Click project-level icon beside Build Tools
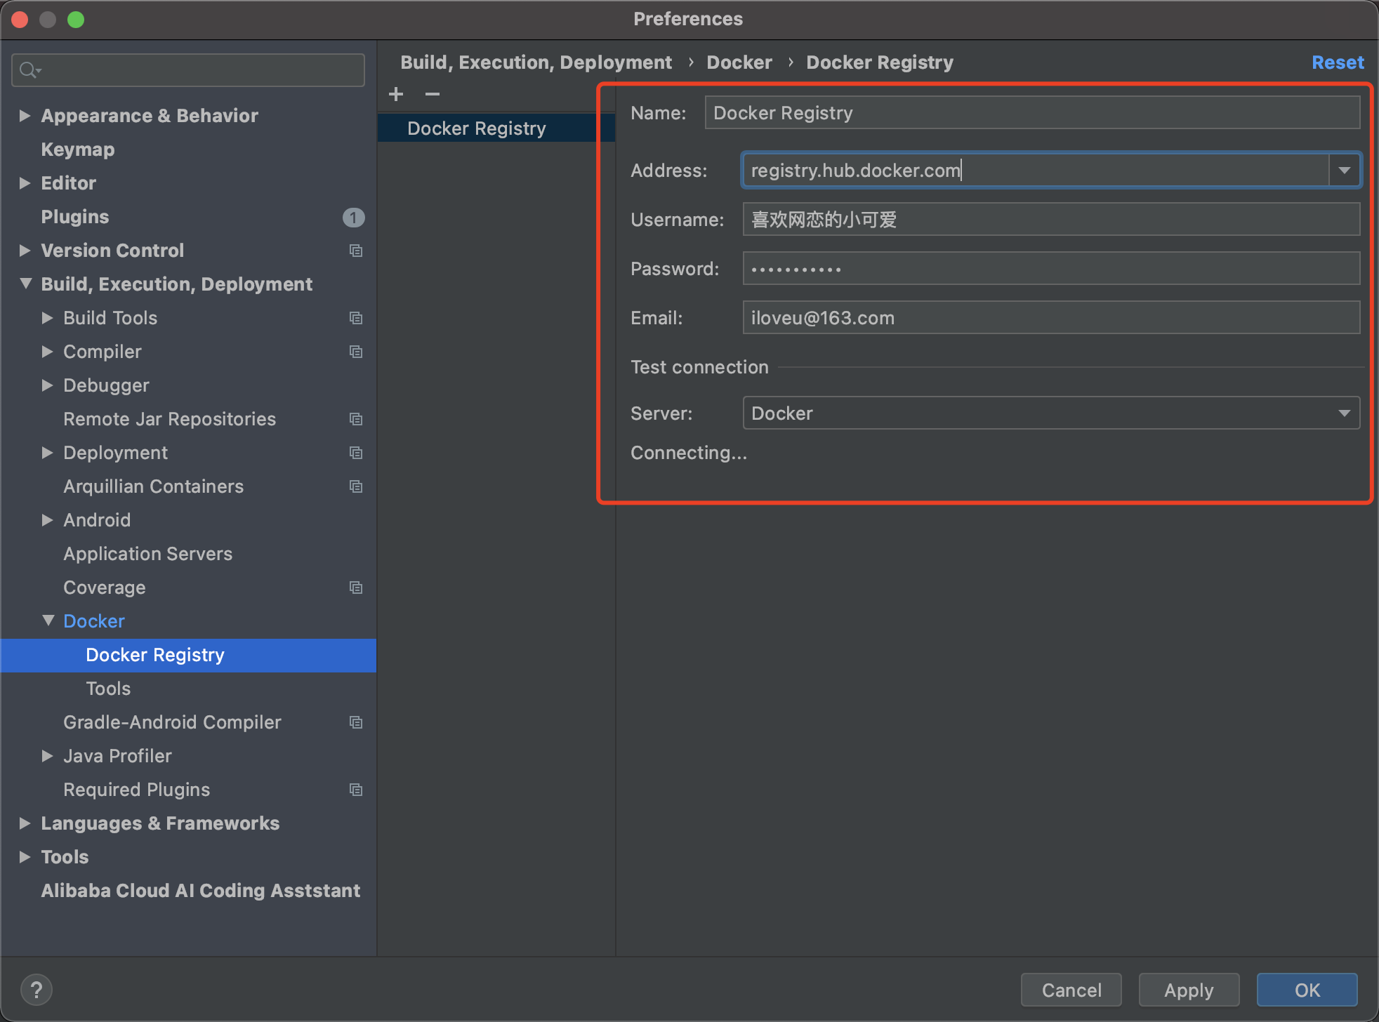The height and width of the screenshot is (1022, 1379). 356,318
